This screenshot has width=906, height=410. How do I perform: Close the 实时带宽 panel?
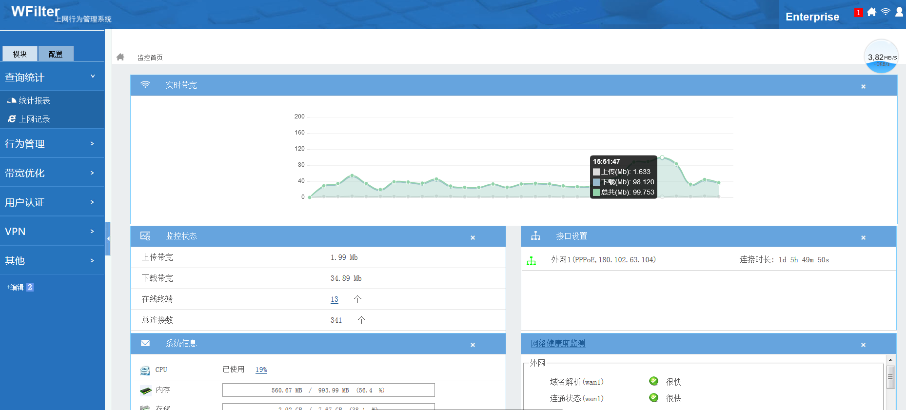863,86
